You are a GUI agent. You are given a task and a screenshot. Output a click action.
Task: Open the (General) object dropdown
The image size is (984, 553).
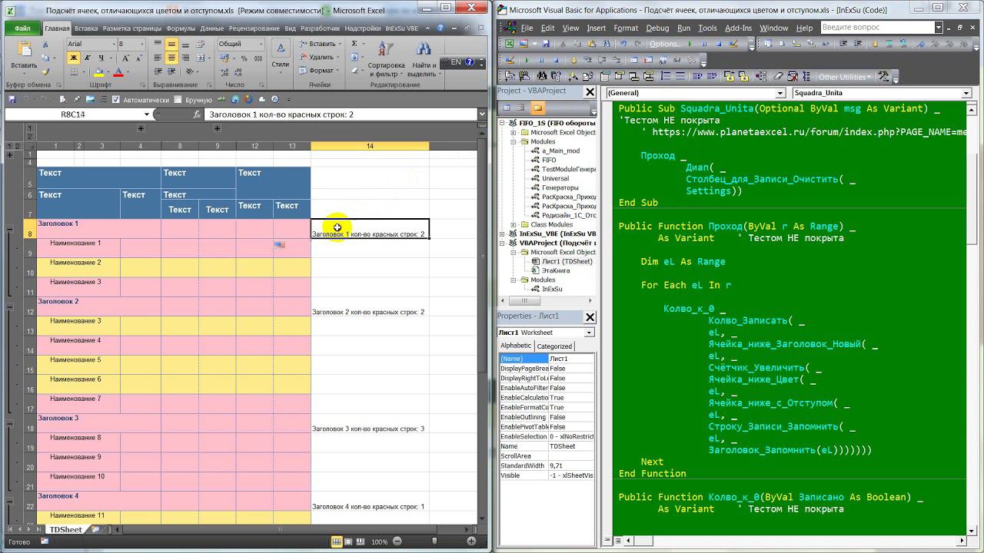[780, 93]
